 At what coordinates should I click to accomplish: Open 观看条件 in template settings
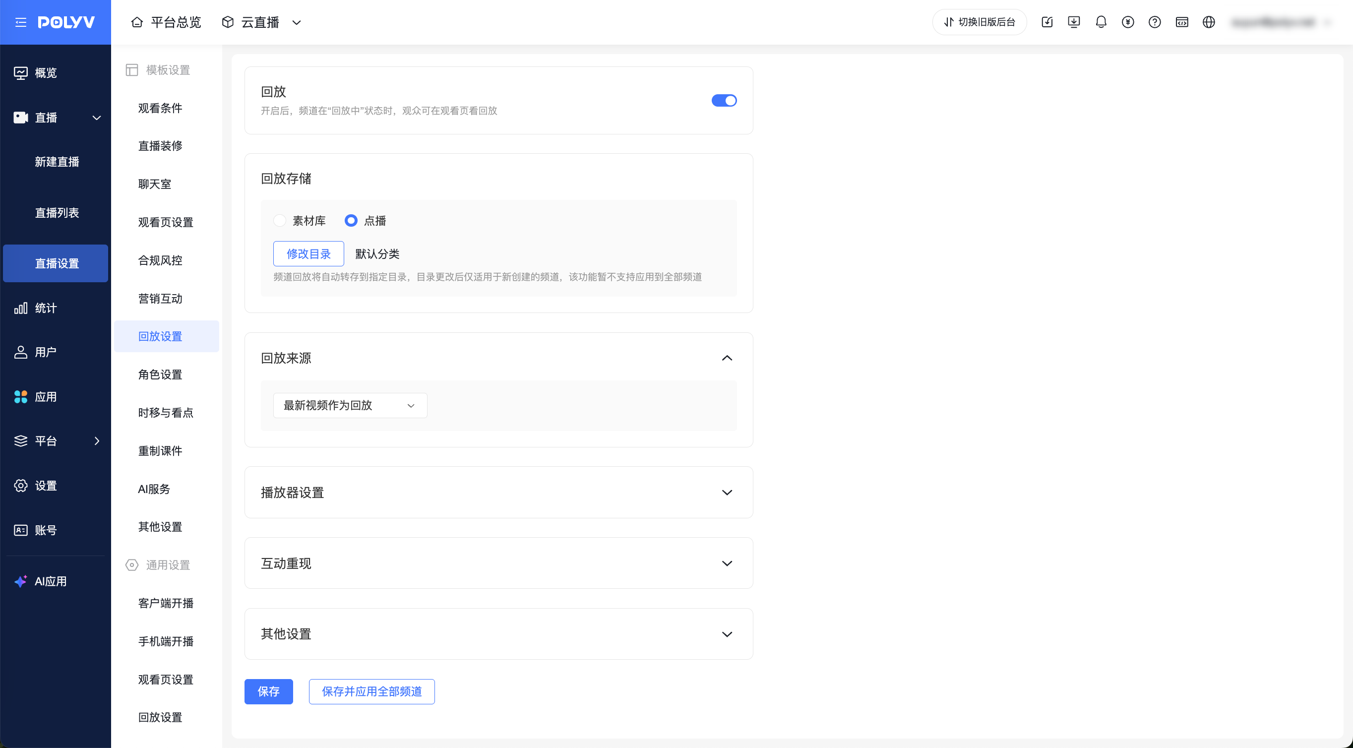pos(160,108)
